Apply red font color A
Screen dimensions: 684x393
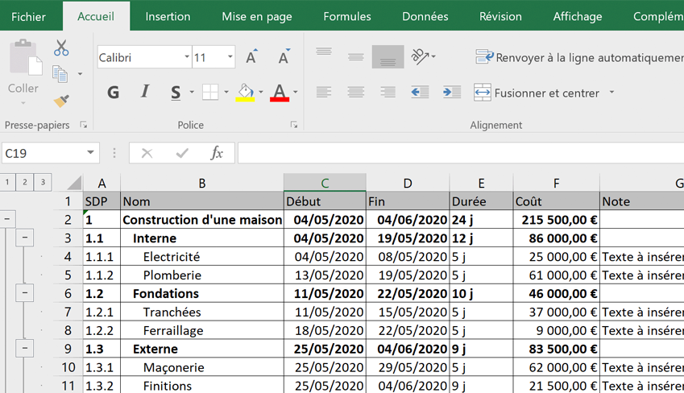(280, 92)
